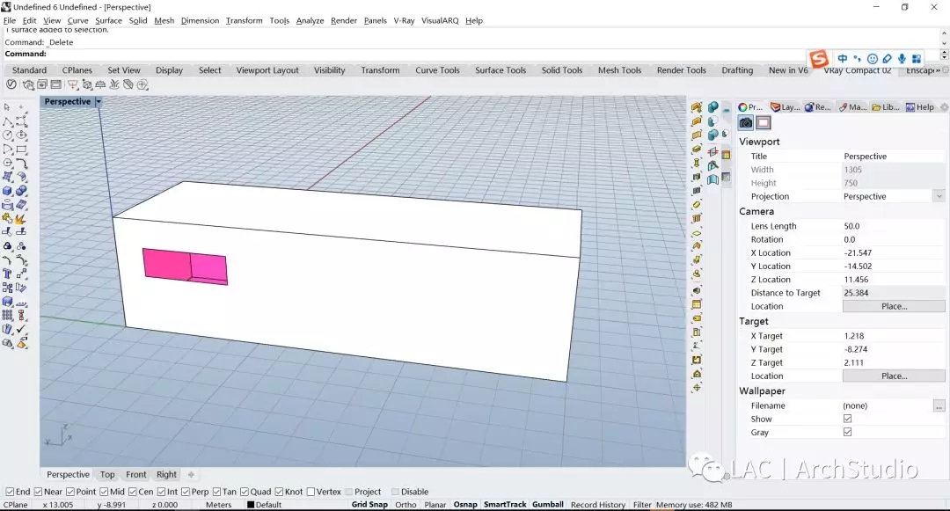Screen dimensions: 950x511
Task: Open the Help panel tab
Action: (x=920, y=107)
